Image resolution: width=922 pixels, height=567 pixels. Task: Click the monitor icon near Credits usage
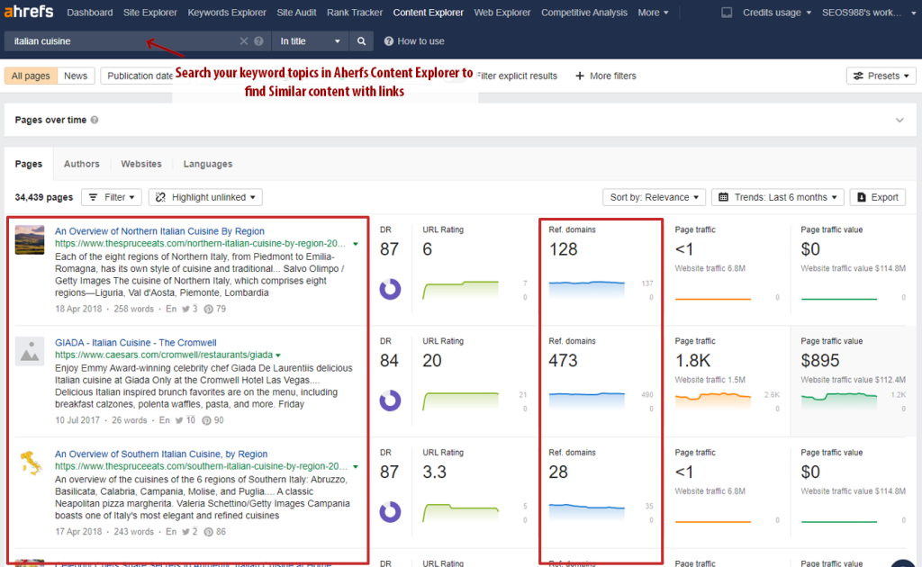(727, 13)
